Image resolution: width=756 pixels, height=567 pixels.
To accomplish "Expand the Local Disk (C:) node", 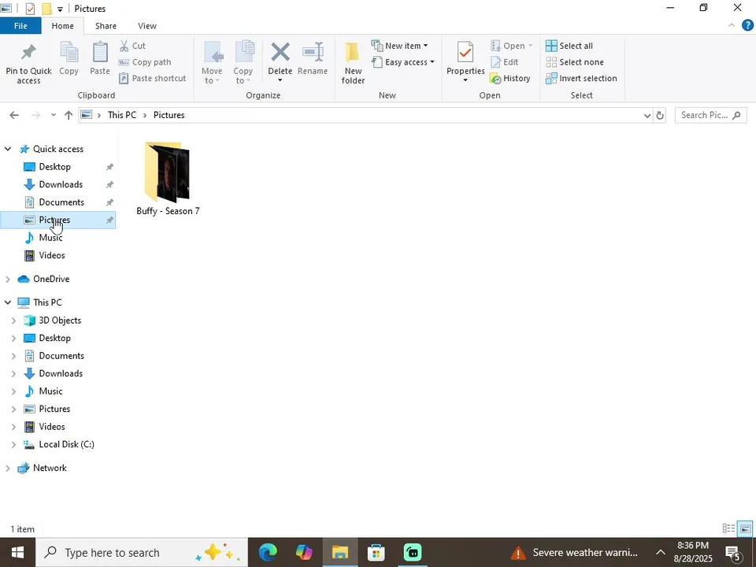I will coord(13,444).
